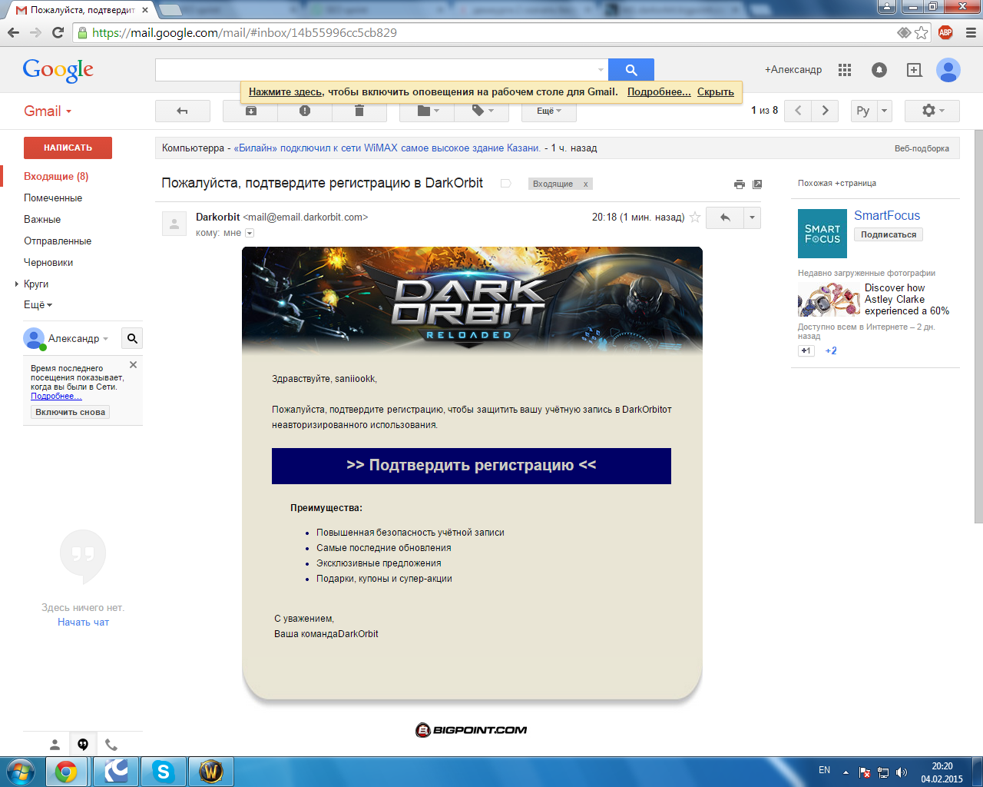Click Подписаться for SmartFocus
The width and height of the screenshot is (983, 787).
click(x=889, y=234)
